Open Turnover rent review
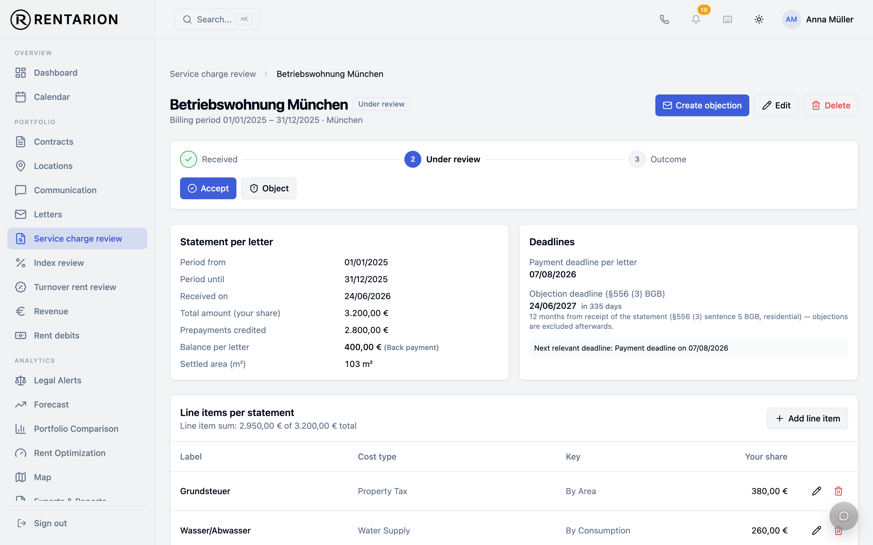The image size is (873, 545). [77, 287]
